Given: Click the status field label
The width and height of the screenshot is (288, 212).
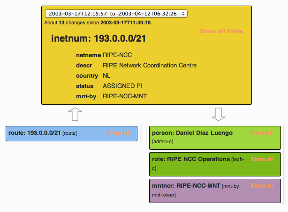Looking at the screenshot, I should coord(85,86).
